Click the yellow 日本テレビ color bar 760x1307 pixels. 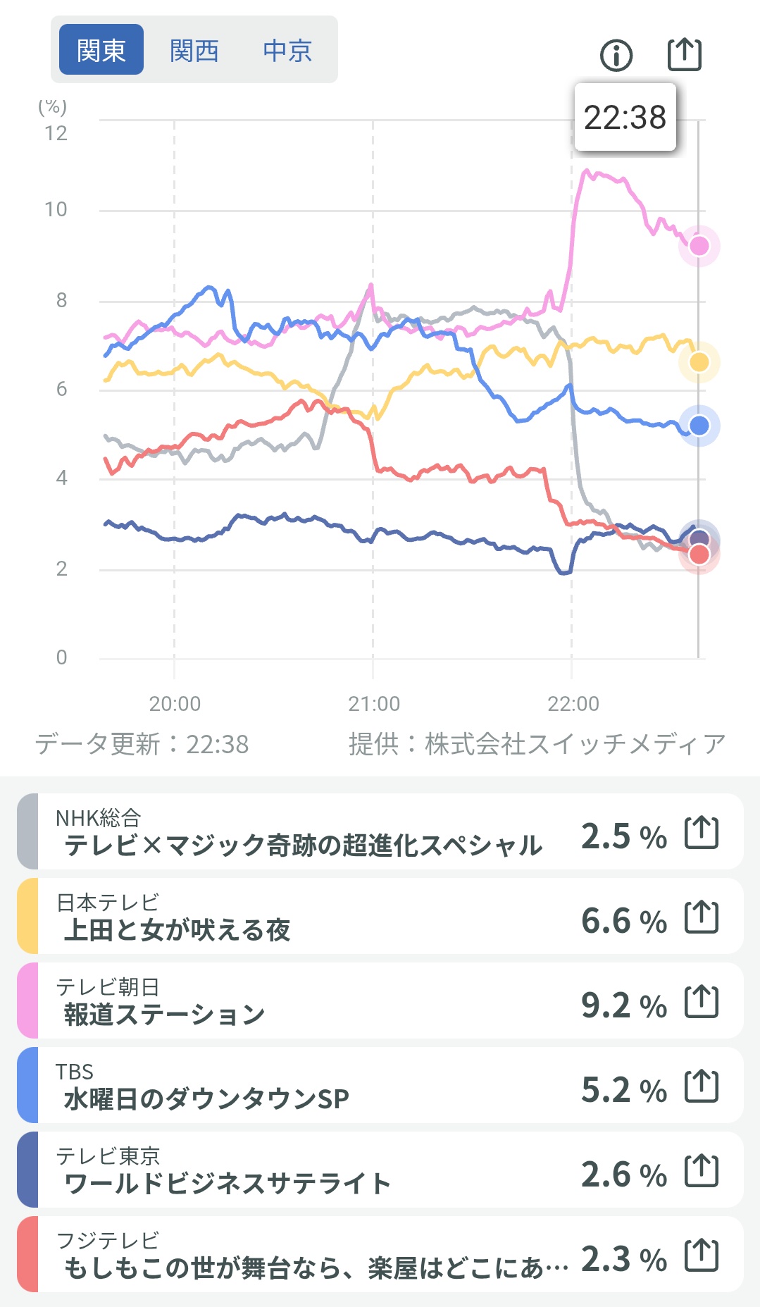point(27,916)
